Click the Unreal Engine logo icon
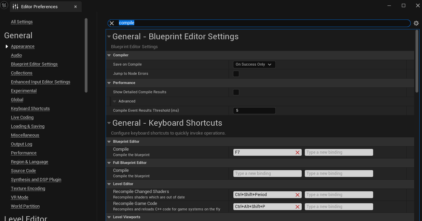Viewport: 422px width, 221px height. click(4, 5)
